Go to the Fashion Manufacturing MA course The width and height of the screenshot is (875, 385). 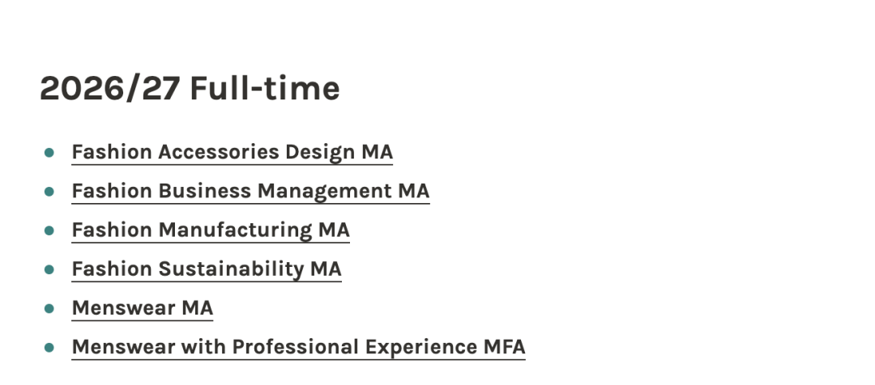[x=211, y=230]
